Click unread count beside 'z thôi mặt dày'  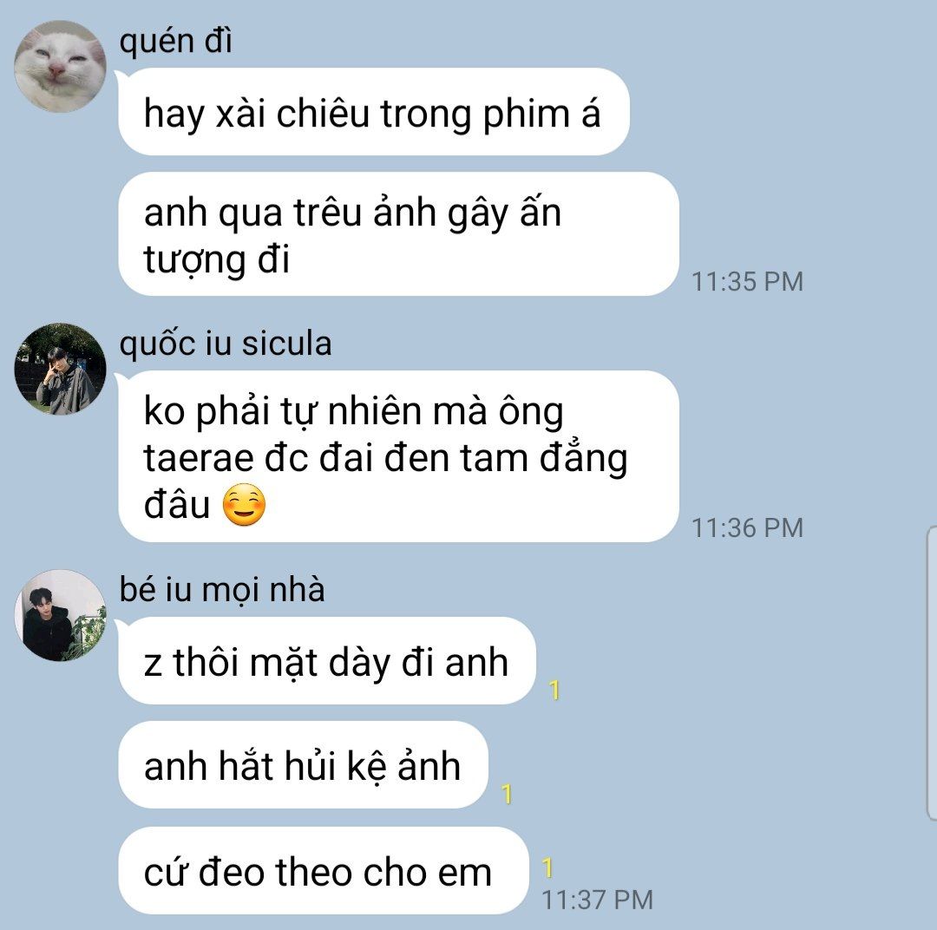click(x=554, y=690)
